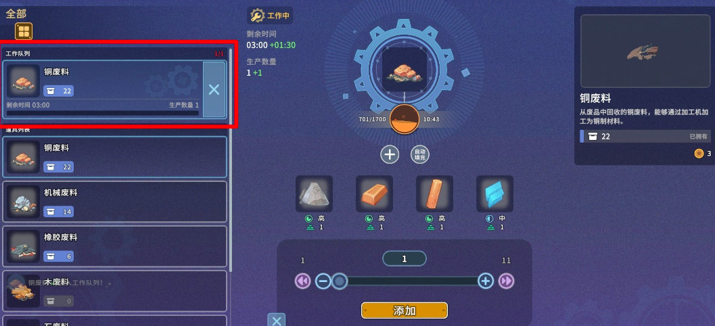Click the round plus button below the gear

point(390,155)
